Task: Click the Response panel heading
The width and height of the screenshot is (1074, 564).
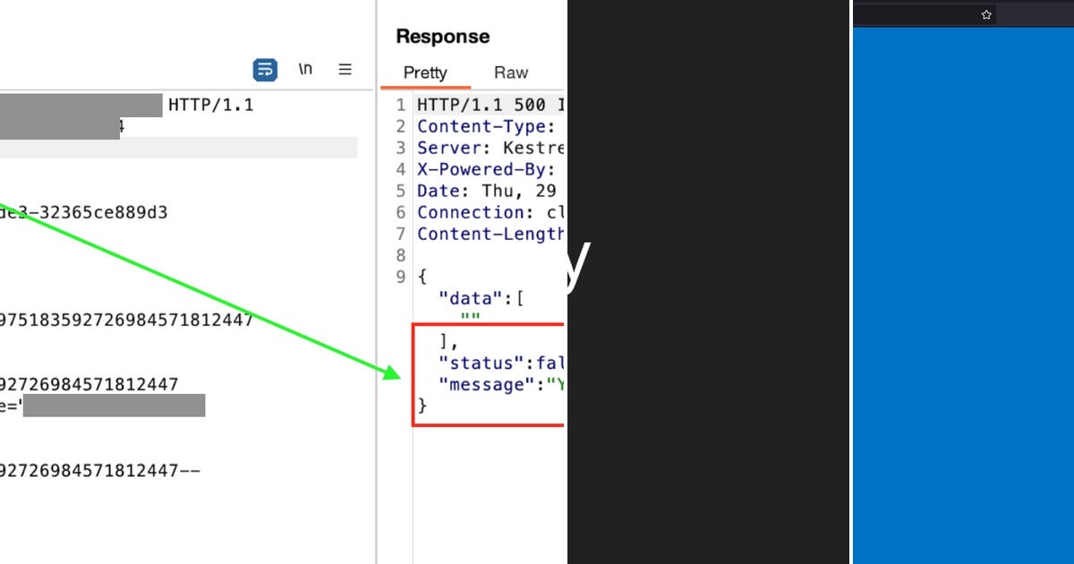Action: pyautogui.click(x=442, y=36)
